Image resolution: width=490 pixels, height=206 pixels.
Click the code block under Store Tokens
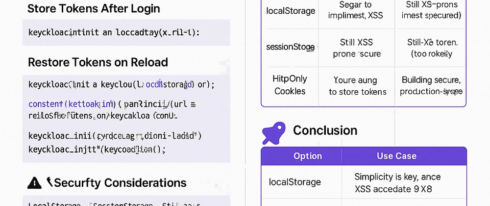[x=126, y=32]
